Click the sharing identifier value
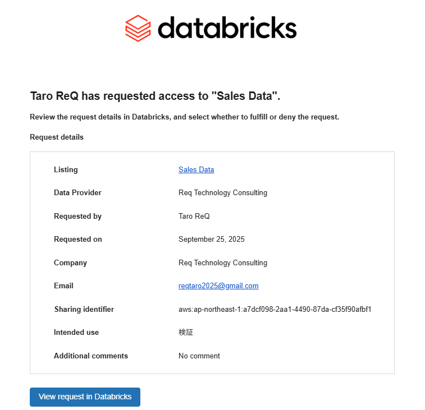The width and height of the screenshot is (425, 410). point(275,309)
